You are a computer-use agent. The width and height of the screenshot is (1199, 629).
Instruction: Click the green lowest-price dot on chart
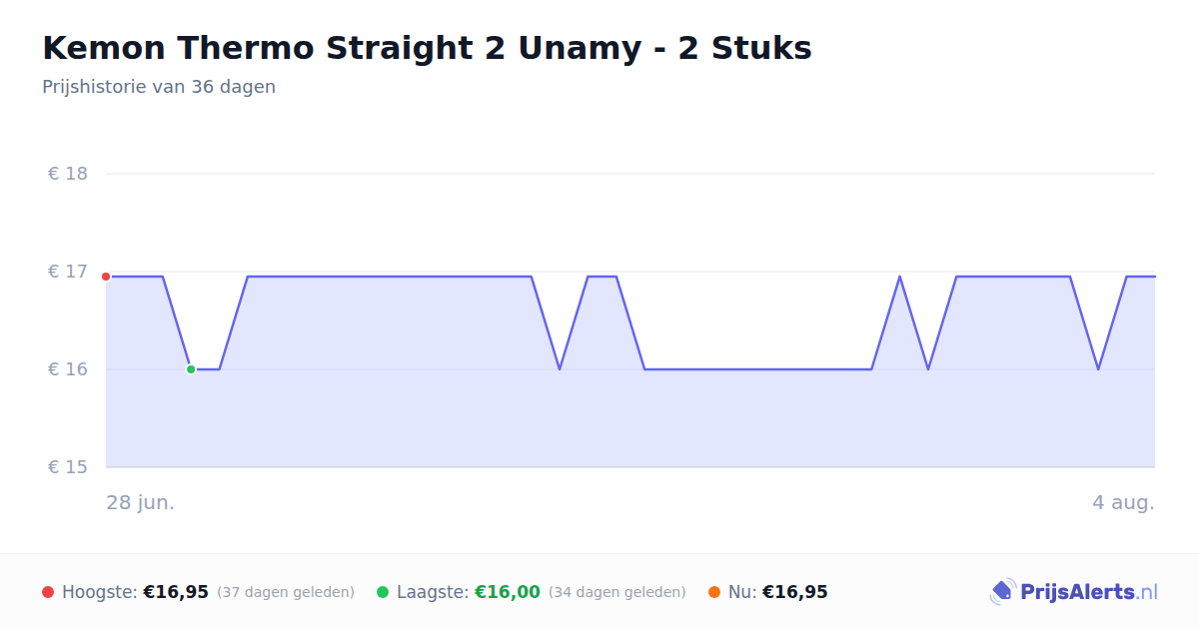point(191,369)
